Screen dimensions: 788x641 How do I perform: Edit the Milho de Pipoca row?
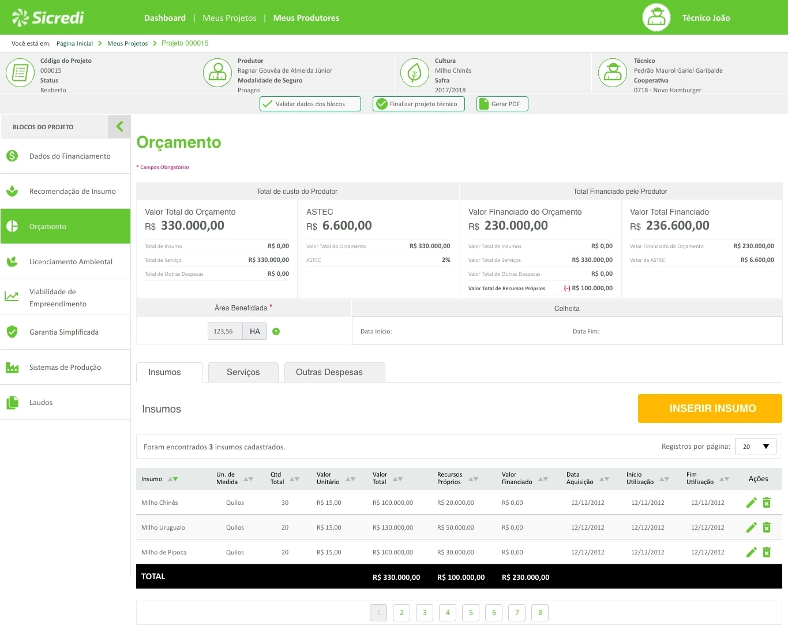pos(751,552)
